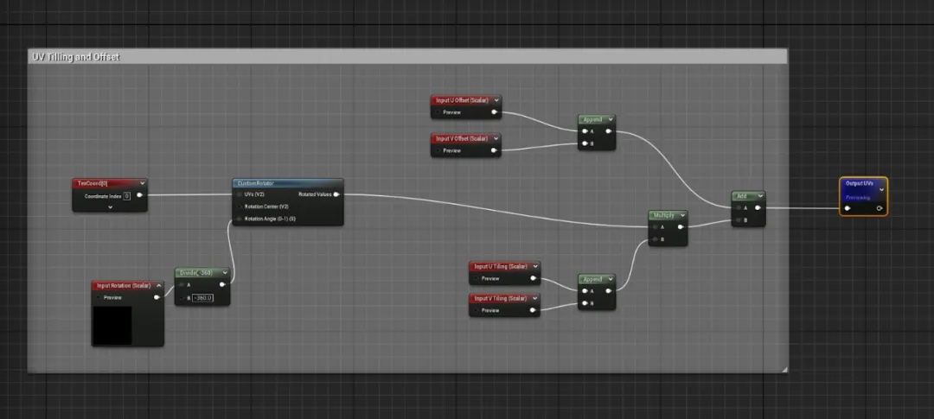This screenshot has height=419, width=934.
Task: Click the Output UVs input pin
Action: [x=848, y=208]
